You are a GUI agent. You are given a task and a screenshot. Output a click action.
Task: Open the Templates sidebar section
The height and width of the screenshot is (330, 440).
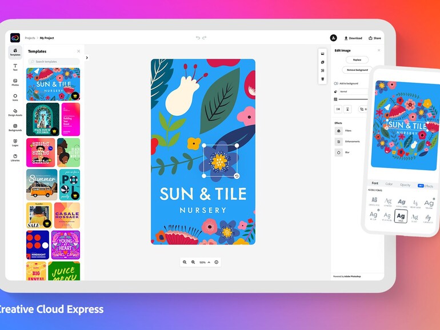coord(15,52)
